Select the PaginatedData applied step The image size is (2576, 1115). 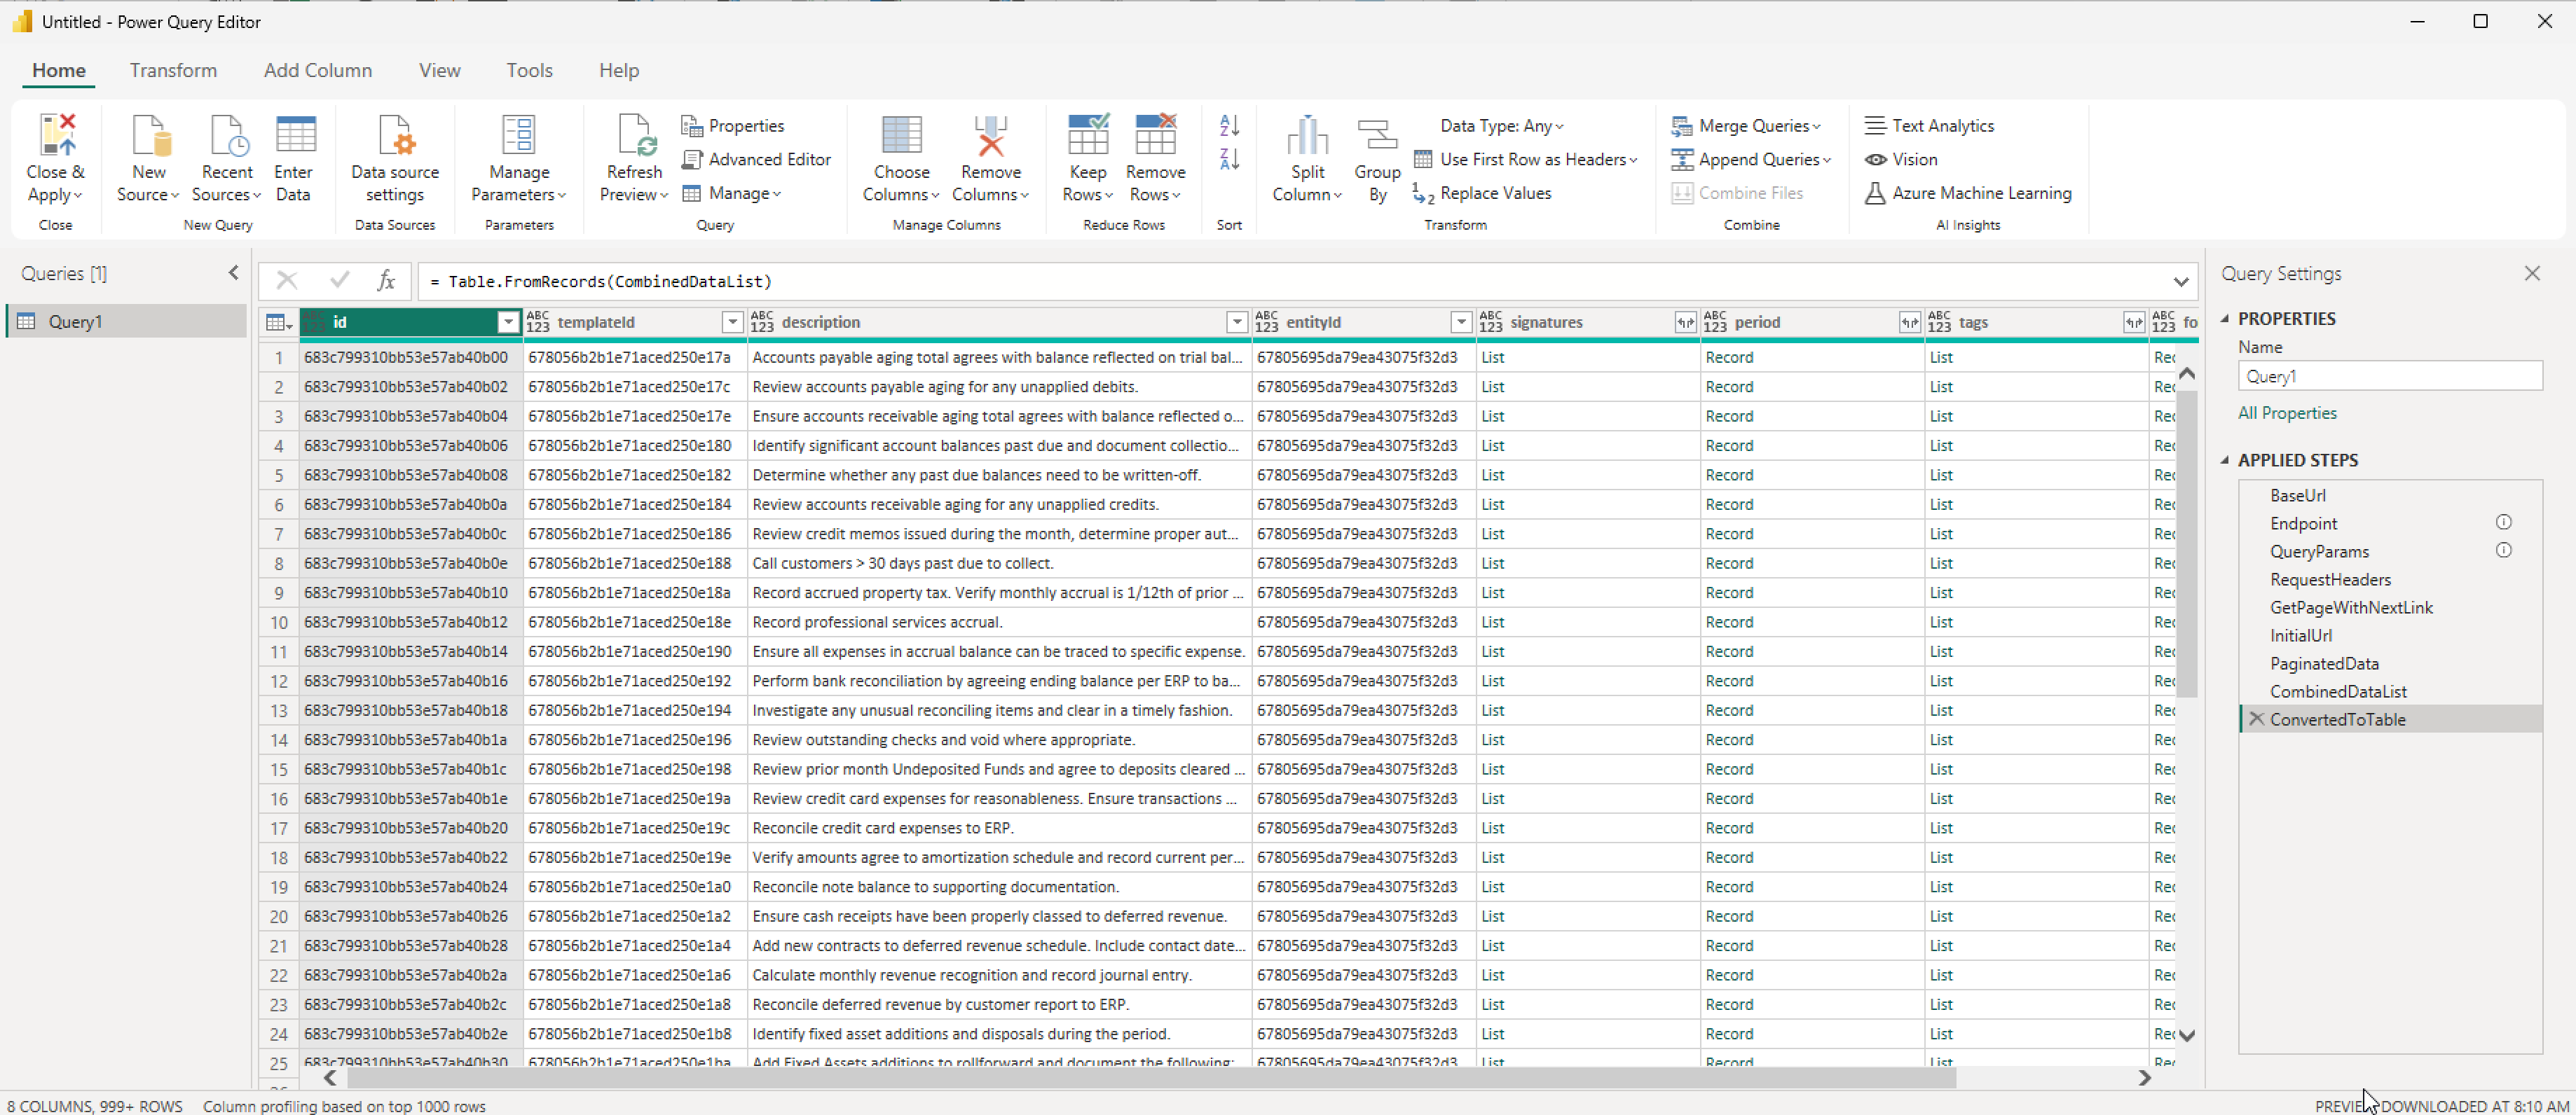(x=2390, y=663)
